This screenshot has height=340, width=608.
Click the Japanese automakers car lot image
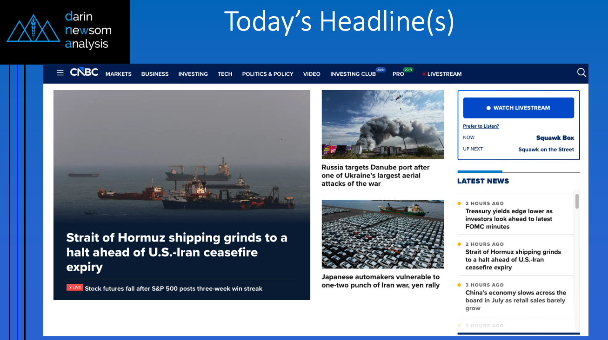(x=383, y=234)
